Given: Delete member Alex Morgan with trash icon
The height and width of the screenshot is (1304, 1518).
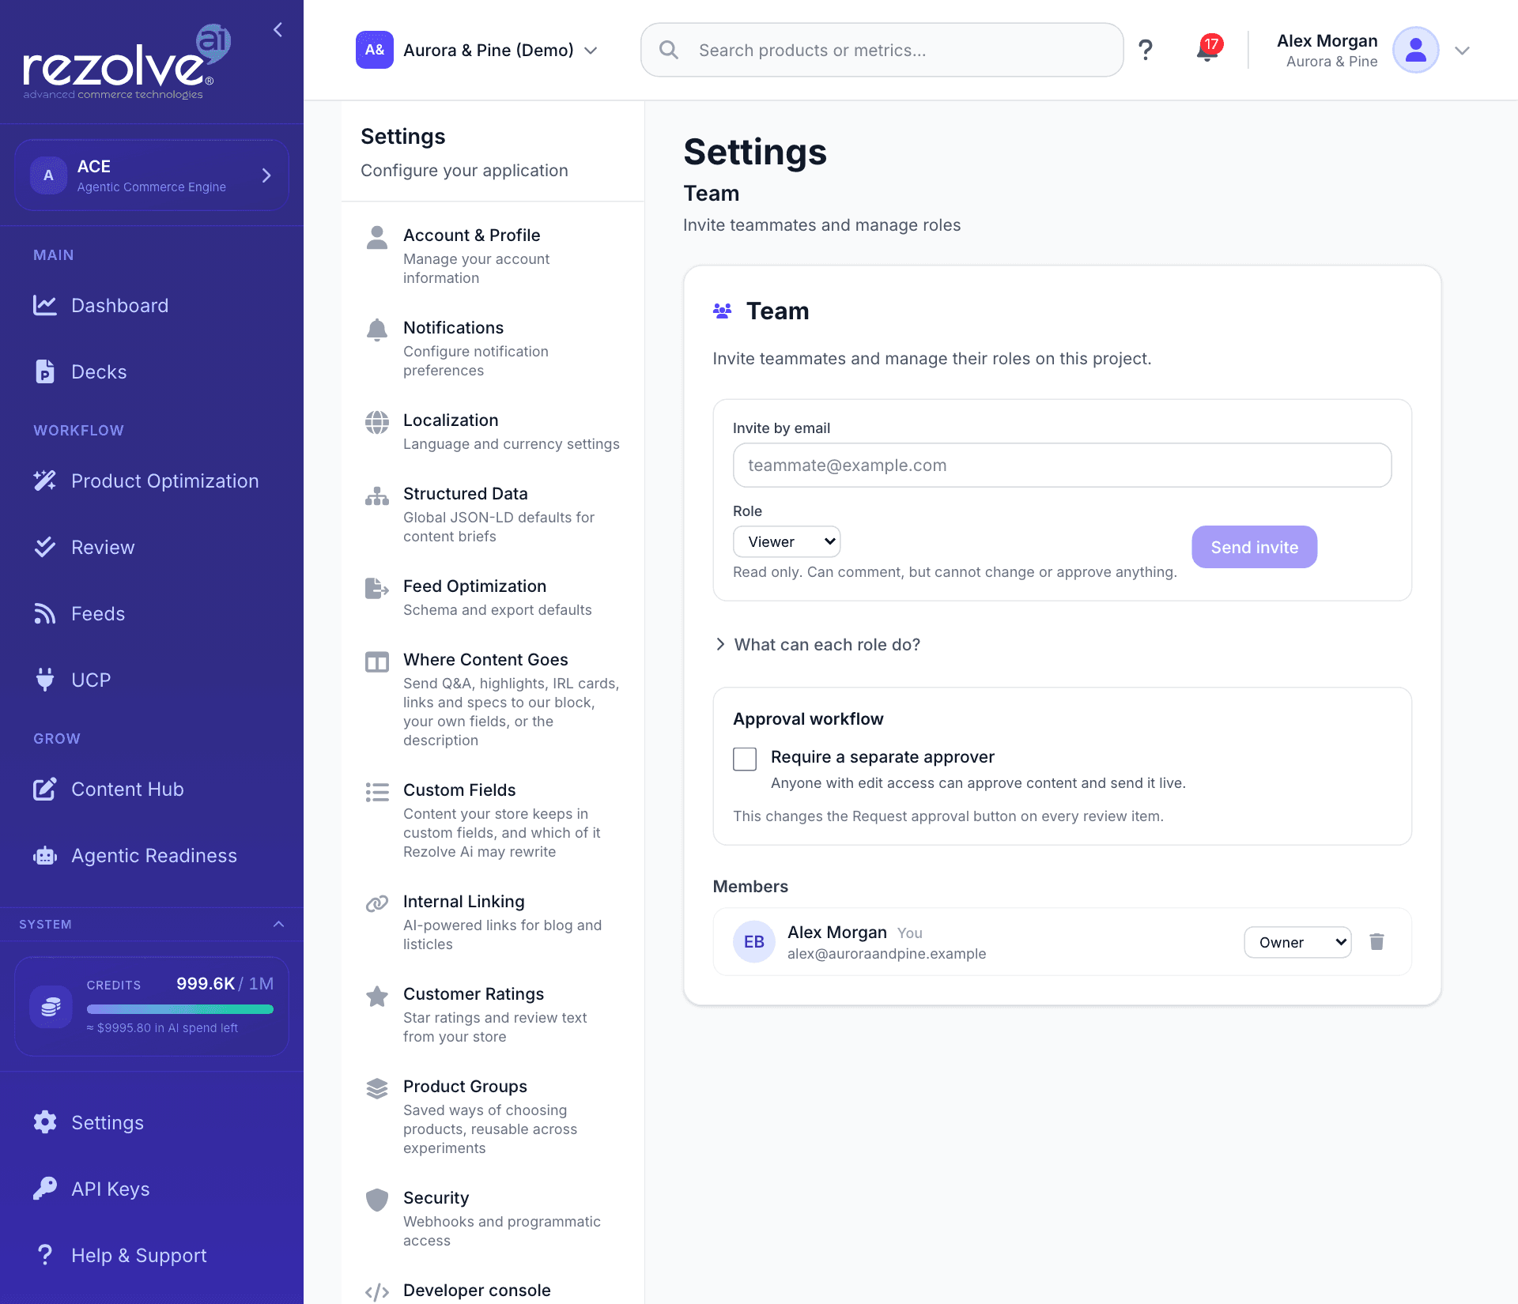Looking at the screenshot, I should point(1376,941).
